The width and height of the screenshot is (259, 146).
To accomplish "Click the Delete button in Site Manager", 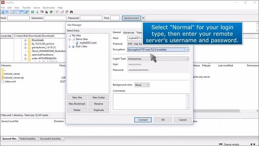I will point(77,110).
